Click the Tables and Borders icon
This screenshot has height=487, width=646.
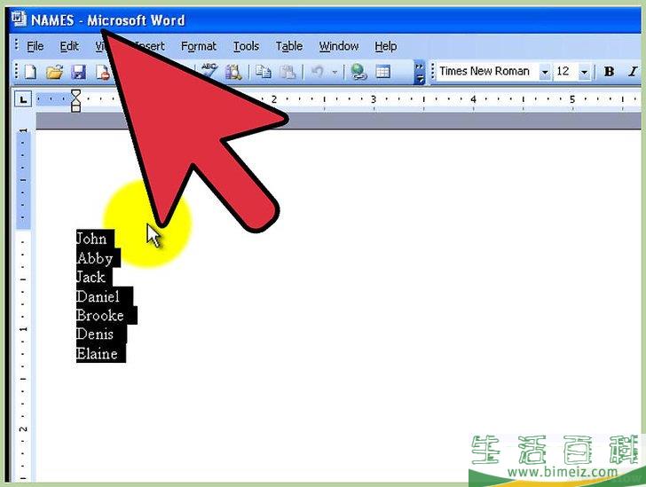pyautogui.click(x=382, y=72)
